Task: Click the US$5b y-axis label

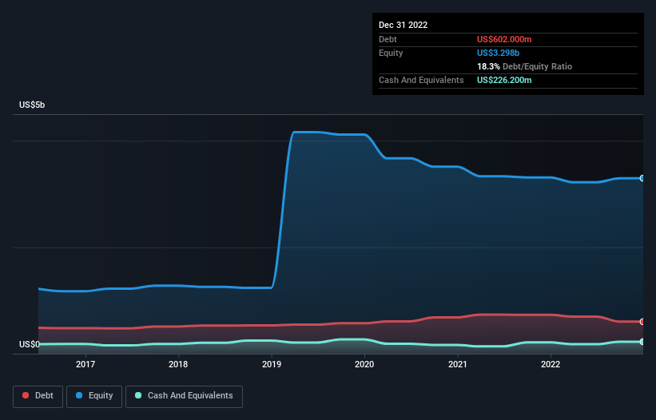Action: click(x=32, y=105)
